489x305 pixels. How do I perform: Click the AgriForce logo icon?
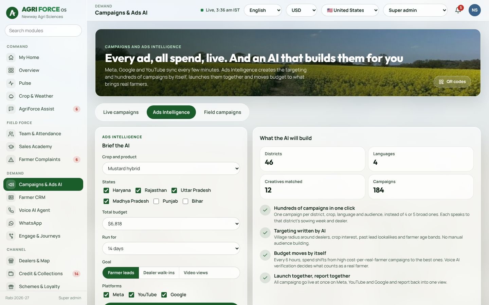(x=13, y=13)
